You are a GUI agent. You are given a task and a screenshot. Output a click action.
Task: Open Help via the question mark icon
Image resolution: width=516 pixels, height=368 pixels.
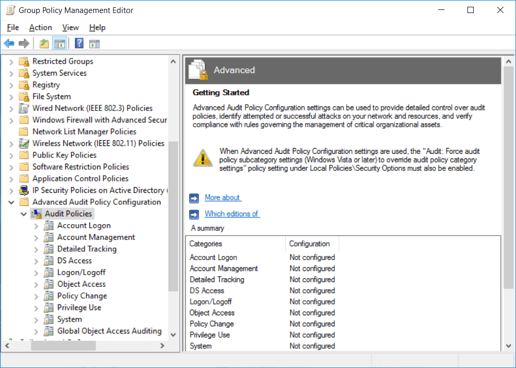(x=79, y=43)
